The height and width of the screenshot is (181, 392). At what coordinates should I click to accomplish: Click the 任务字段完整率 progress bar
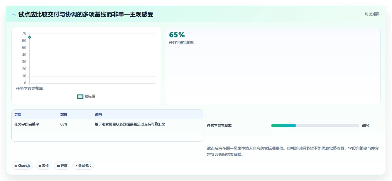[x=315, y=126]
